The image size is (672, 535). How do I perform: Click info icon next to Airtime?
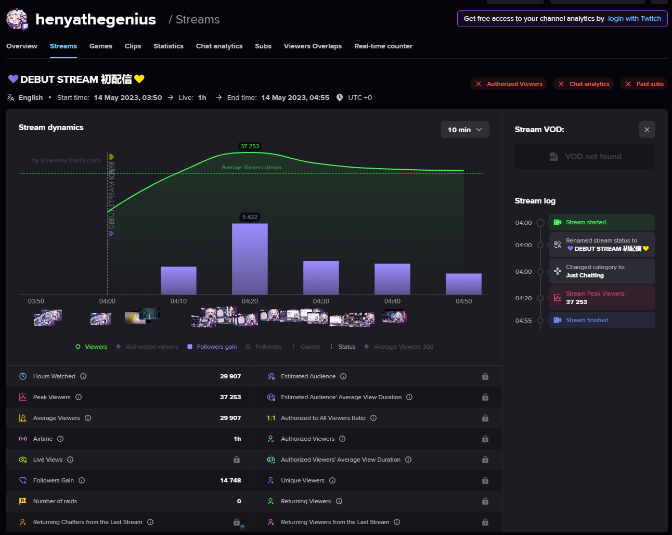click(60, 439)
